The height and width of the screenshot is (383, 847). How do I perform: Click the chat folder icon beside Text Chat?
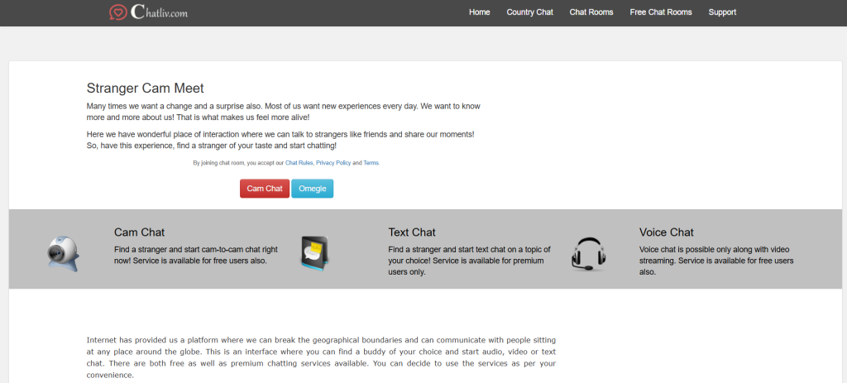[315, 253]
